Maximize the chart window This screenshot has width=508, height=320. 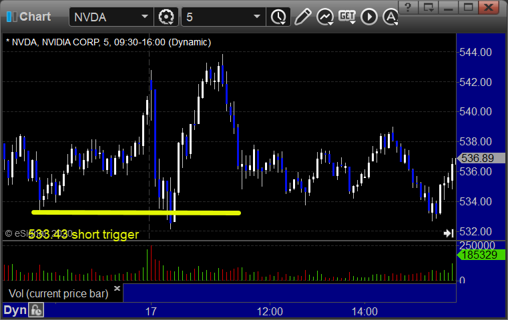click(x=468, y=7)
